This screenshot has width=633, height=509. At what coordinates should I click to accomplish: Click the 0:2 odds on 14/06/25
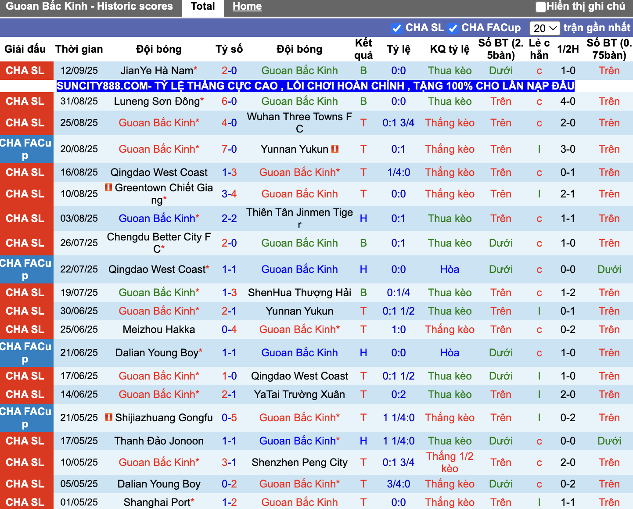click(399, 394)
